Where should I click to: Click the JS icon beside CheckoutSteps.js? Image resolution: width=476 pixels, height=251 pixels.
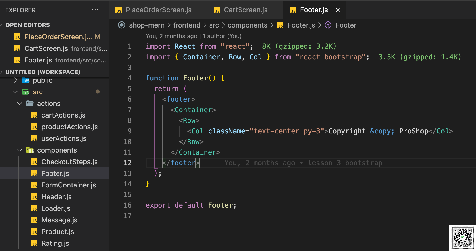[x=34, y=162]
